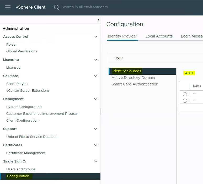
Task: Switch to the Identity Provider tab
Action: 122,36
